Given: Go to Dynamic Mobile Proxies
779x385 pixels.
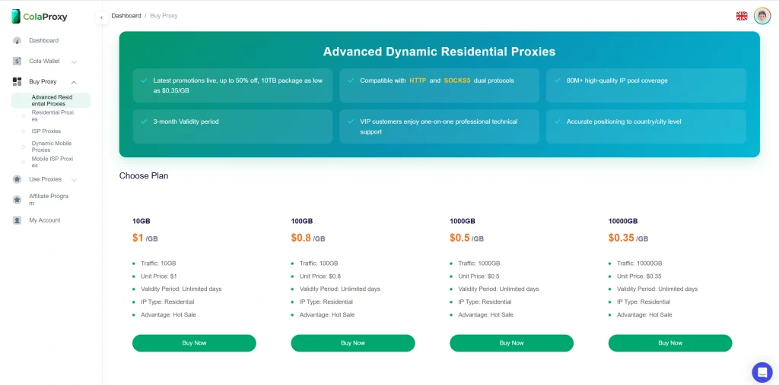Looking at the screenshot, I should click(x=52, y=147).
